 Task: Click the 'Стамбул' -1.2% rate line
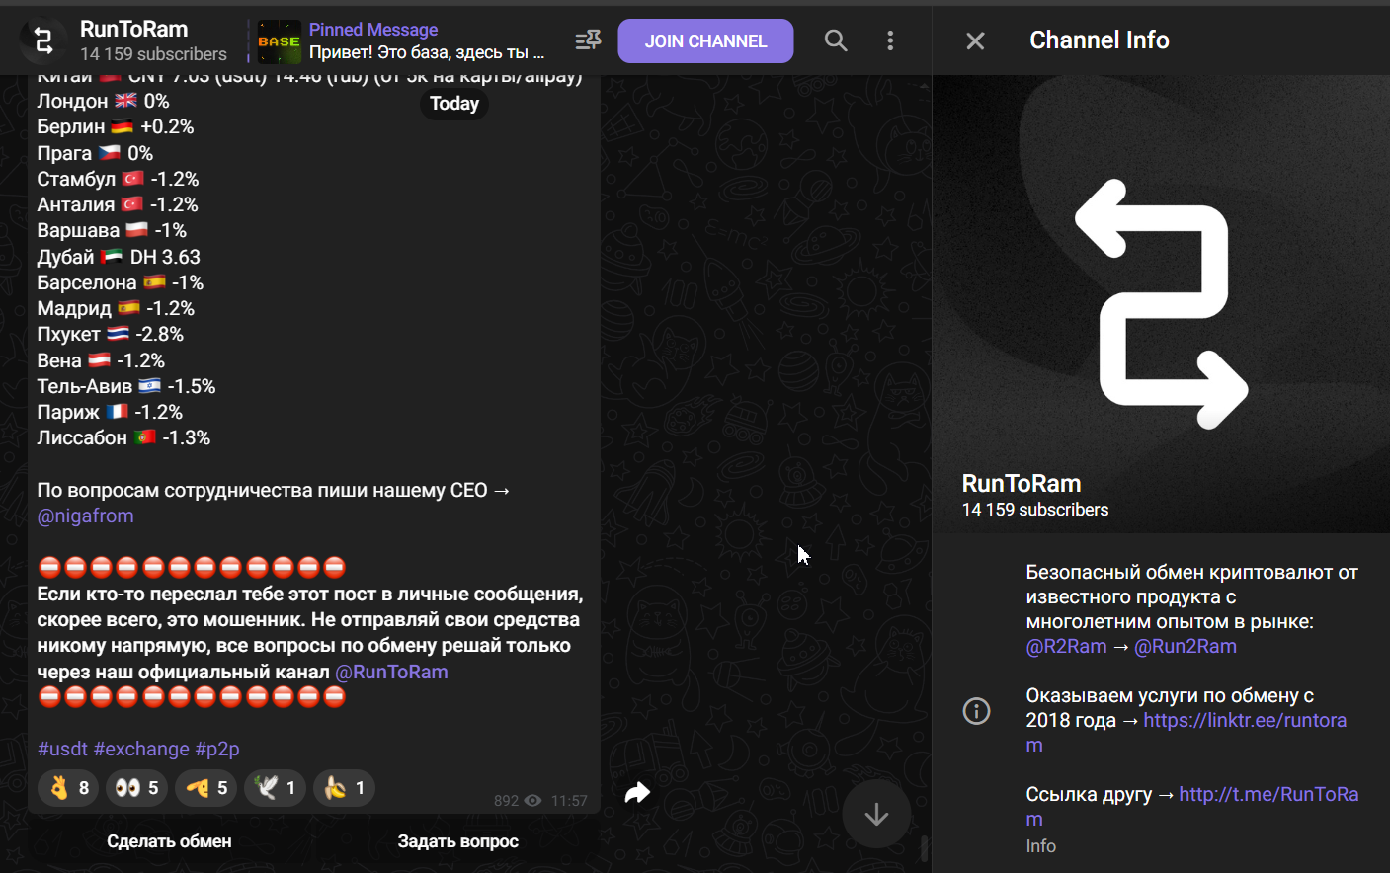[118, 179]
